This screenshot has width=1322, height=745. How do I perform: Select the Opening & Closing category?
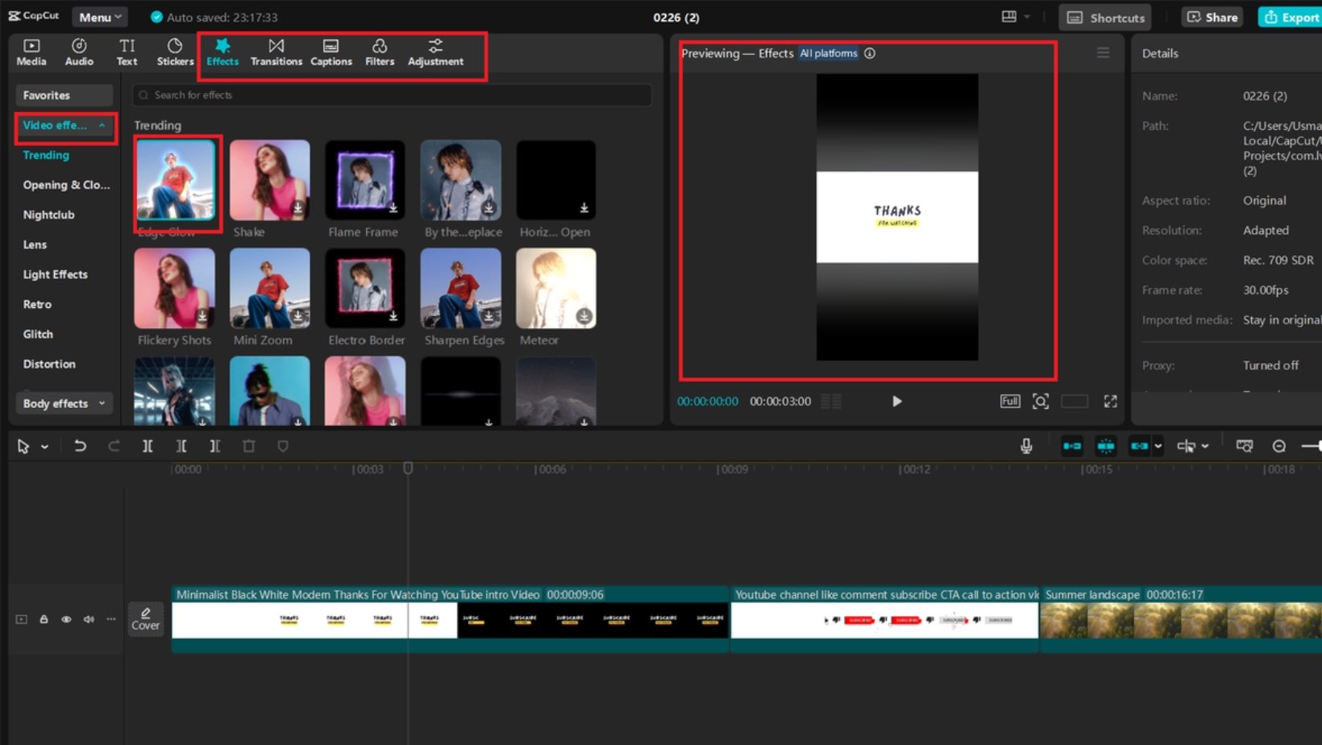coord(66,185)
